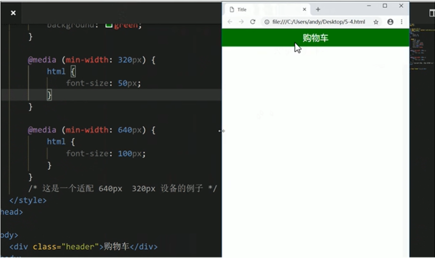Minimize the browser window
This screenshot has height=258, width=435.
pyautogui.click(x=369, y=6)
